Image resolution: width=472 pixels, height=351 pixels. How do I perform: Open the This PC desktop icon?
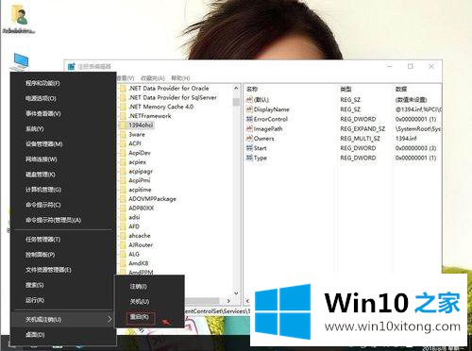click(x=21, y=61)
